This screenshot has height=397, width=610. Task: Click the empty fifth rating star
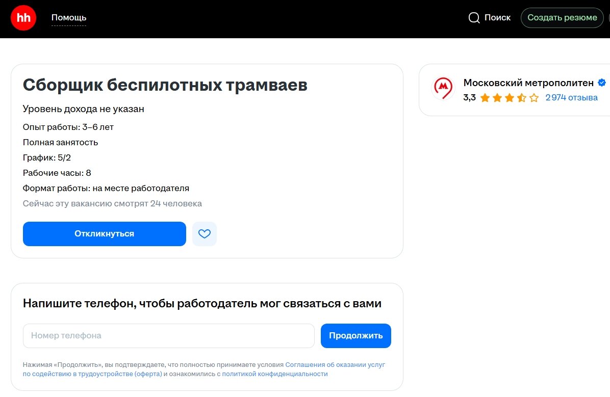pyautogui.click(x=533, y=98)
